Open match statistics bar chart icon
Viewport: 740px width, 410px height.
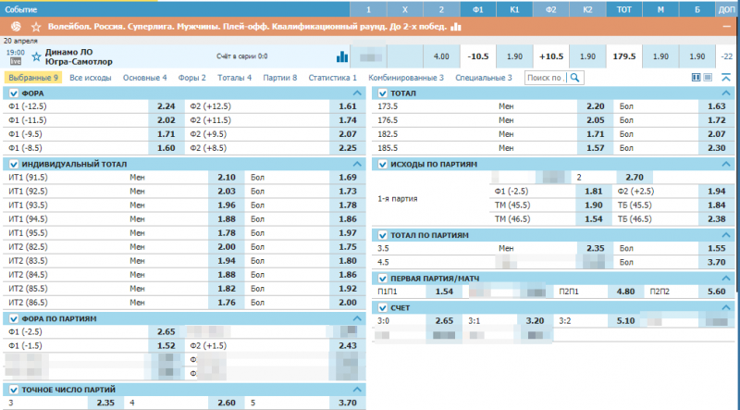coord(342,56)
